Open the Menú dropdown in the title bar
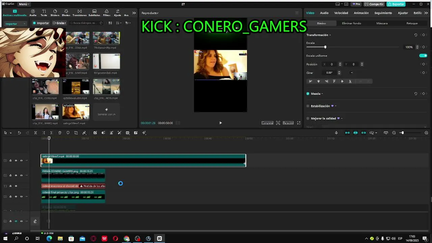This screenshot has width=432, height=243. click(x=24, y=4)
